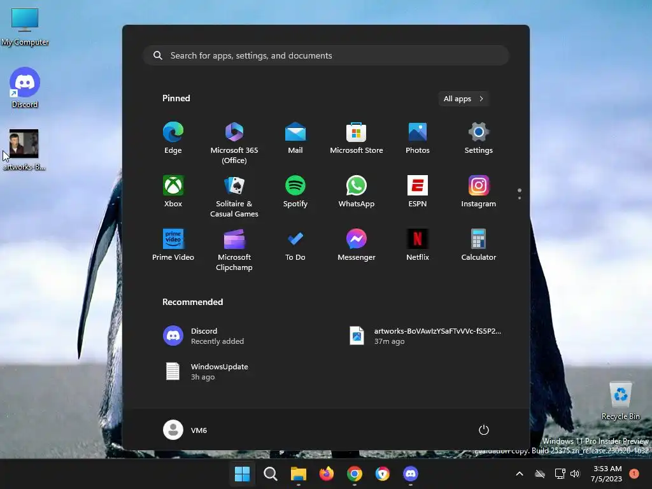Go to the next pinned apps page dot
Image resolution: width=652 pixels, height=489 pixels.
pyautogui.click(x=520, y=198)
